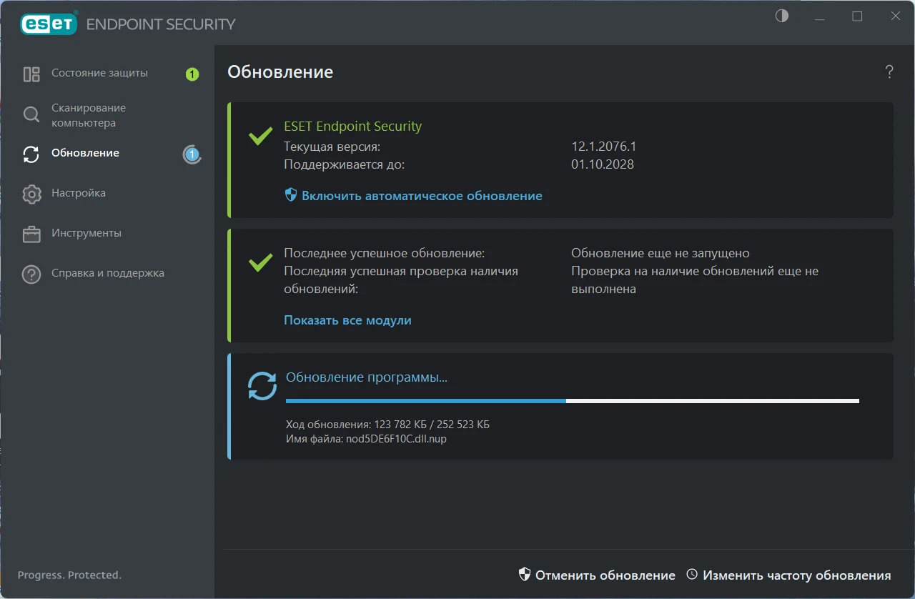
Task: Click the Setup gear icon
Action: pos(31,194)
